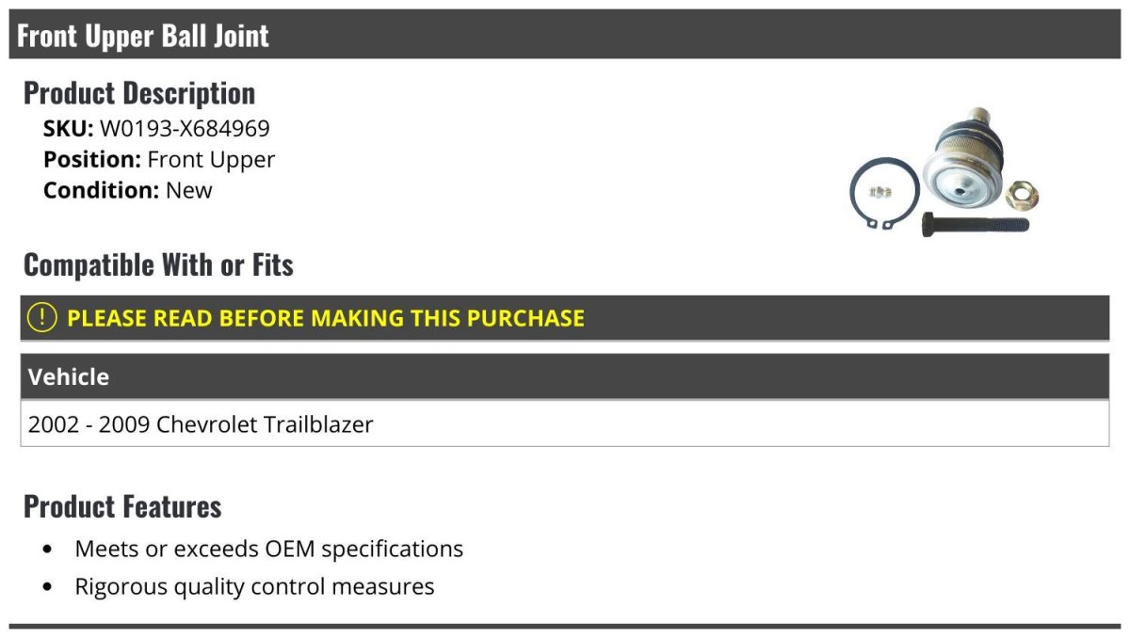Click the Compatible With or Fits heading
This screenshot has height=638, width=1130.
(158, 265)
